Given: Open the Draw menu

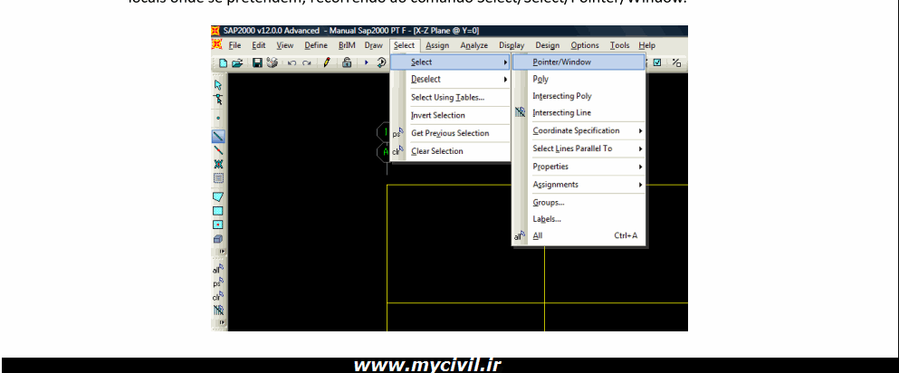Looking at the screenshot, I should click(373, 45).
